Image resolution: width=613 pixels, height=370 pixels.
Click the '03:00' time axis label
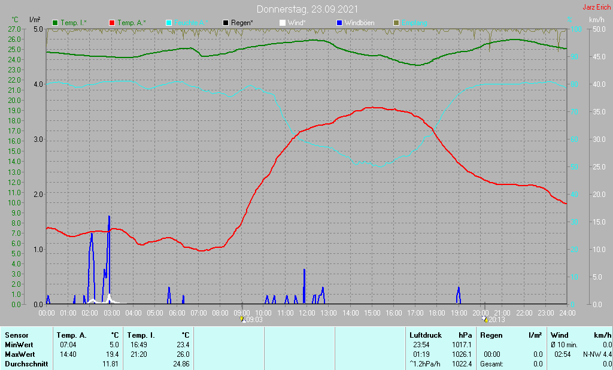pos(112,313)
